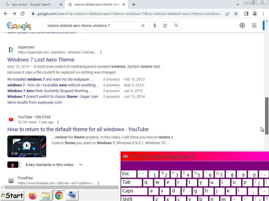Toggle Caps on the On-Screen Keyboard
The height and width of the screenshot is (201, 269).
[134, 191]
